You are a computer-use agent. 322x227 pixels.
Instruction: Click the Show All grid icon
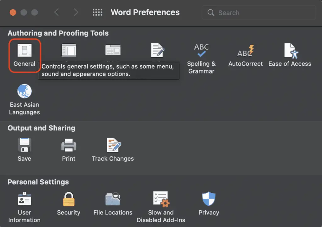click(97, 12)
